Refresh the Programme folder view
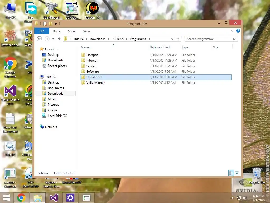Image resolution: width=270 pixels, height=203 pixels. point(178,39)
